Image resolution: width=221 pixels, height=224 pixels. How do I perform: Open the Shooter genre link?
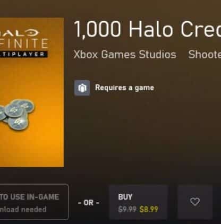205,54
